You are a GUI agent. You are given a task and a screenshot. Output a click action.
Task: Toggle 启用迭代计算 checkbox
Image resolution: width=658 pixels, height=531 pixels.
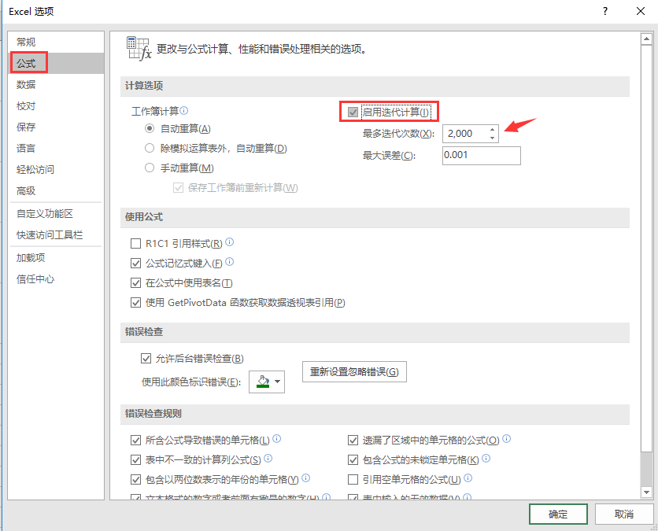pos(353,112)
